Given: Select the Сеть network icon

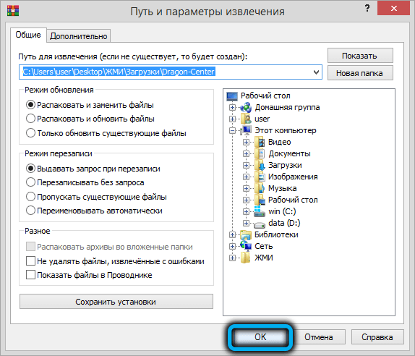Looking at the screenshot, I should coord(246,246).
